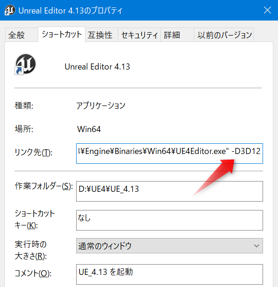278x287 pixels.
Task: Click the 作業フォルダー(S): label
Action: (x=44, y=186)
